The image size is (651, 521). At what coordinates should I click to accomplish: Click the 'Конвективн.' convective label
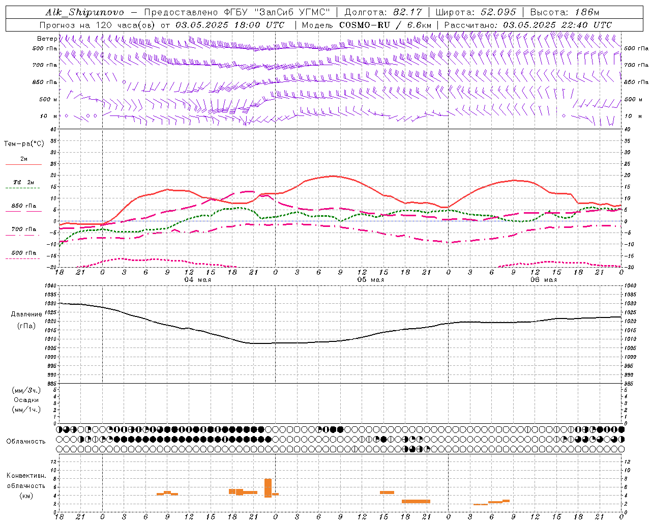[26, 476]
